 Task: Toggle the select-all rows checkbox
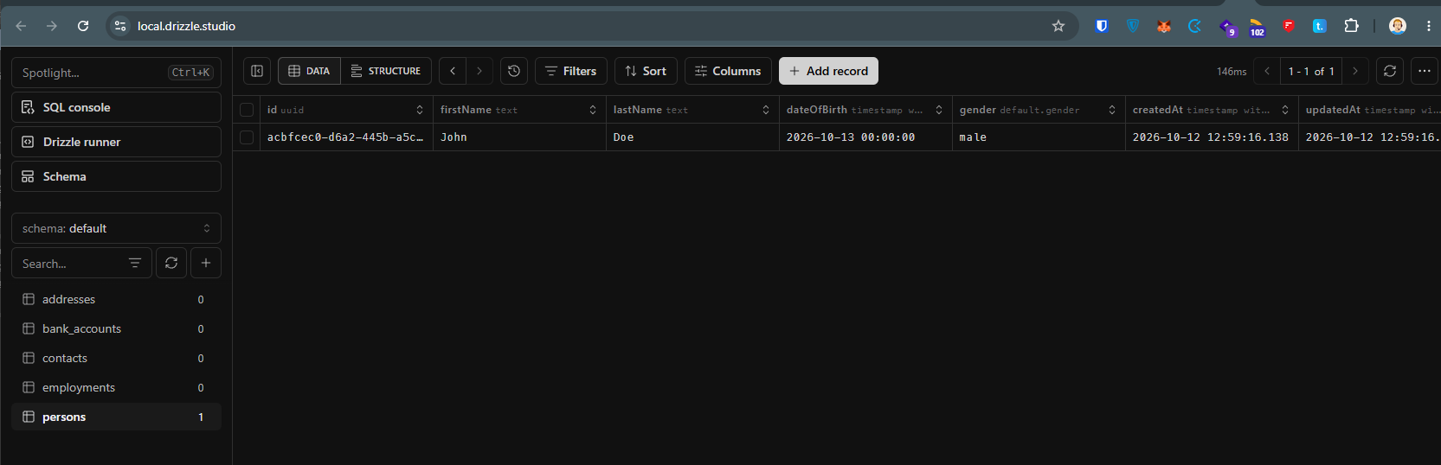click(x=247, y=110)
